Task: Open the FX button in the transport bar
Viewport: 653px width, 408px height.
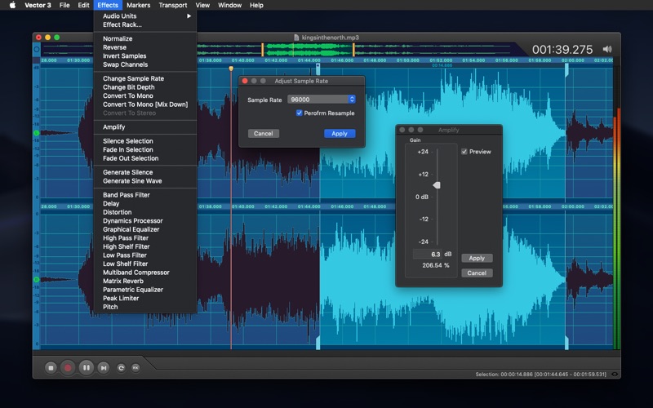Action: click(x=135, y=368)
